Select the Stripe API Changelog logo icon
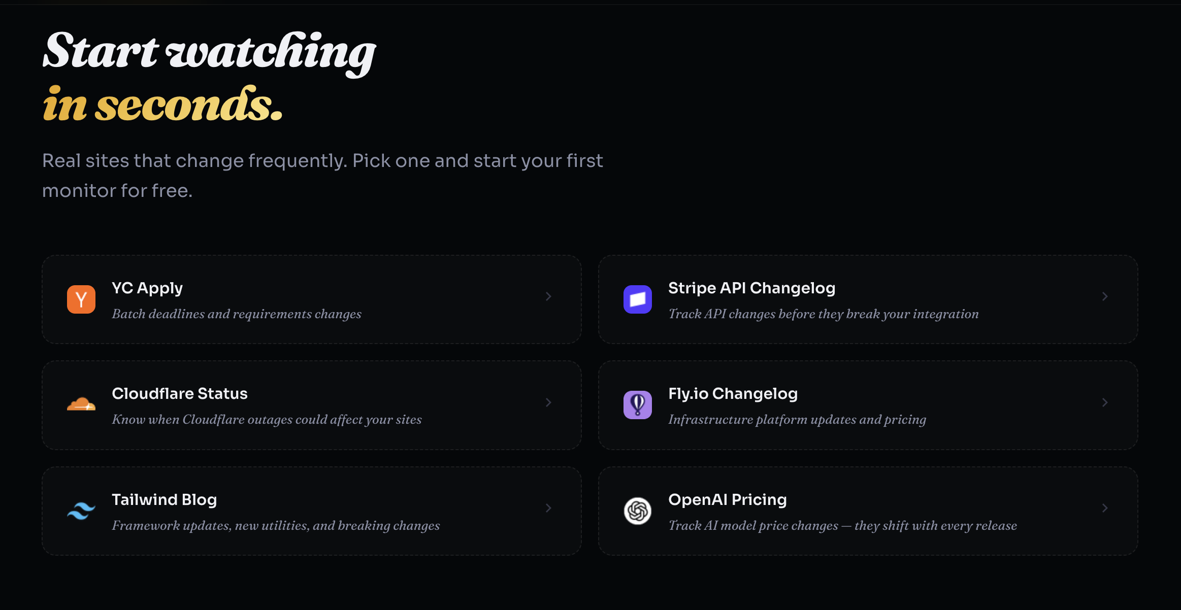This screenshot has height=610, width=1181. (x=637, y=299)
